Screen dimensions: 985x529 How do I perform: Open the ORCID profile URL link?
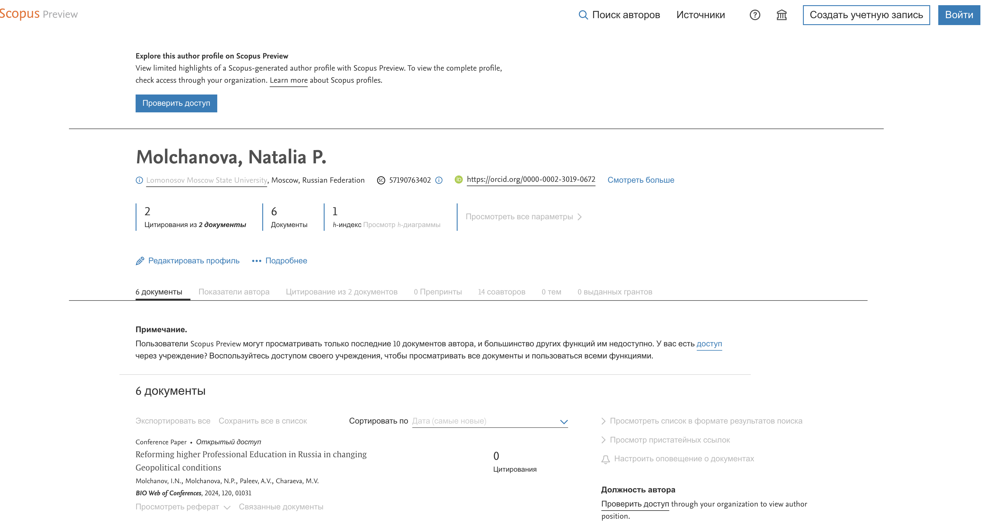tap(531, 180)
